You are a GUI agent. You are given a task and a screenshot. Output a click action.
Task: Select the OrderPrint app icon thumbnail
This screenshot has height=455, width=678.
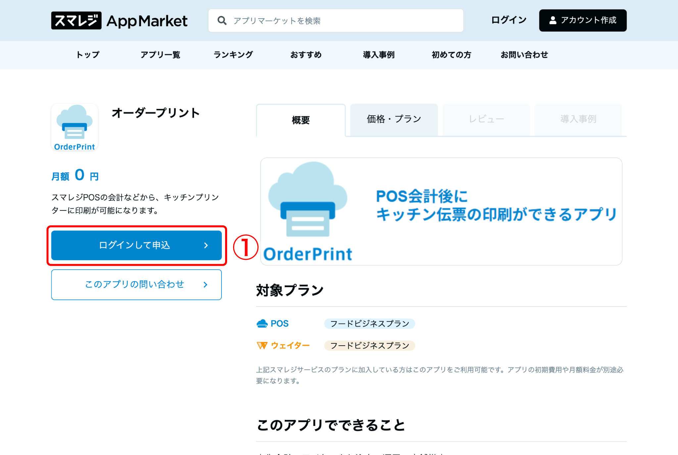pyautogui.click(x=74, y=127)
